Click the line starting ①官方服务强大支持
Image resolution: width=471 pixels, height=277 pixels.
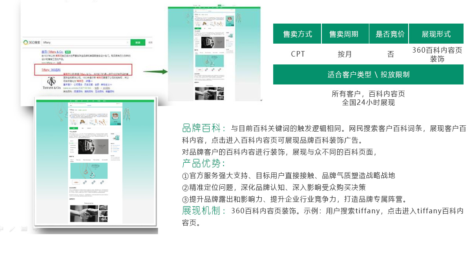pyautogui.click(x=288, y=176)
